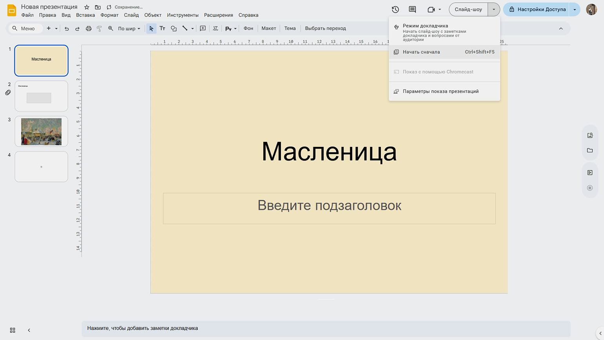
Task: Click the 'Слайд-шоу' button
Action: click(x=468, y=9)
